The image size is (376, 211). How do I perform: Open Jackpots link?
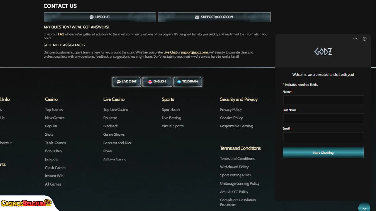coord(52,159)
